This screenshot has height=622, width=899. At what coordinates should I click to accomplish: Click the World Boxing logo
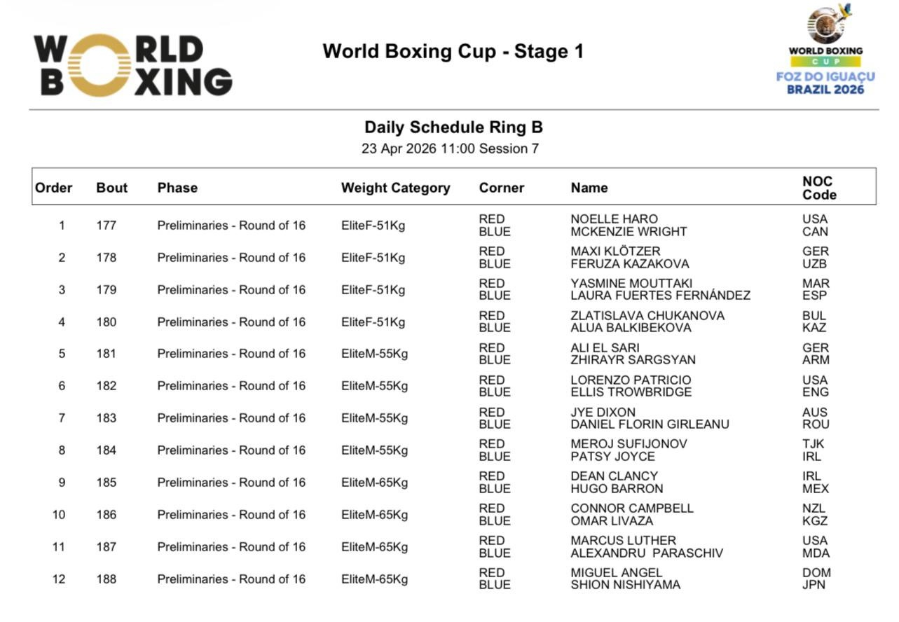[x=133, y=65]
